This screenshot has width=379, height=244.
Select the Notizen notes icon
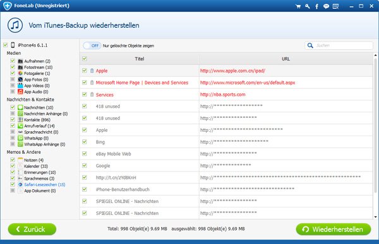20,160
